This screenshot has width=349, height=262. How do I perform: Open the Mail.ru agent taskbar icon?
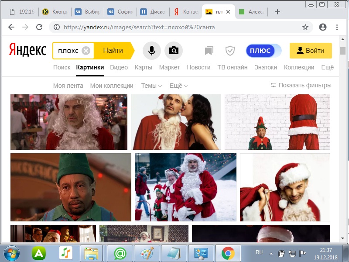(x=120, y=254)
